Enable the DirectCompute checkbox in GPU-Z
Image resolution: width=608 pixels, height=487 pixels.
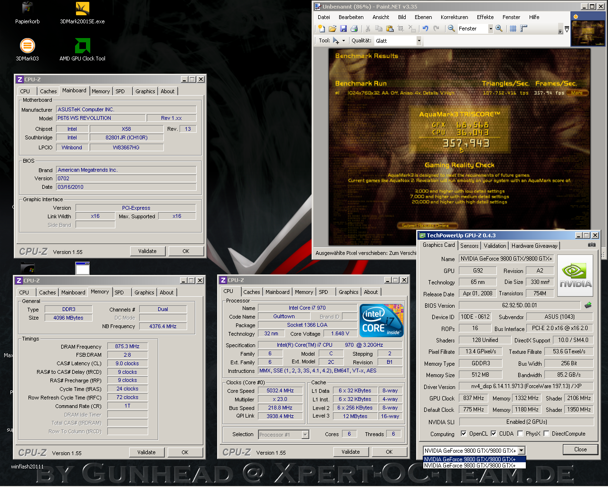click(x=546, y=433)
